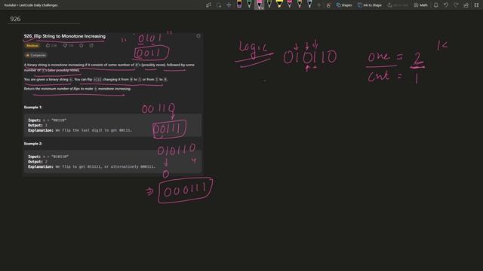Click the 'Example 2:' heading
This screenshot has height=271, width=483.
coord(33,144)
